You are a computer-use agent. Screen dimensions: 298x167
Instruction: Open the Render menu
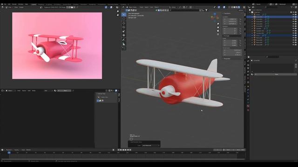click(14, 4)
